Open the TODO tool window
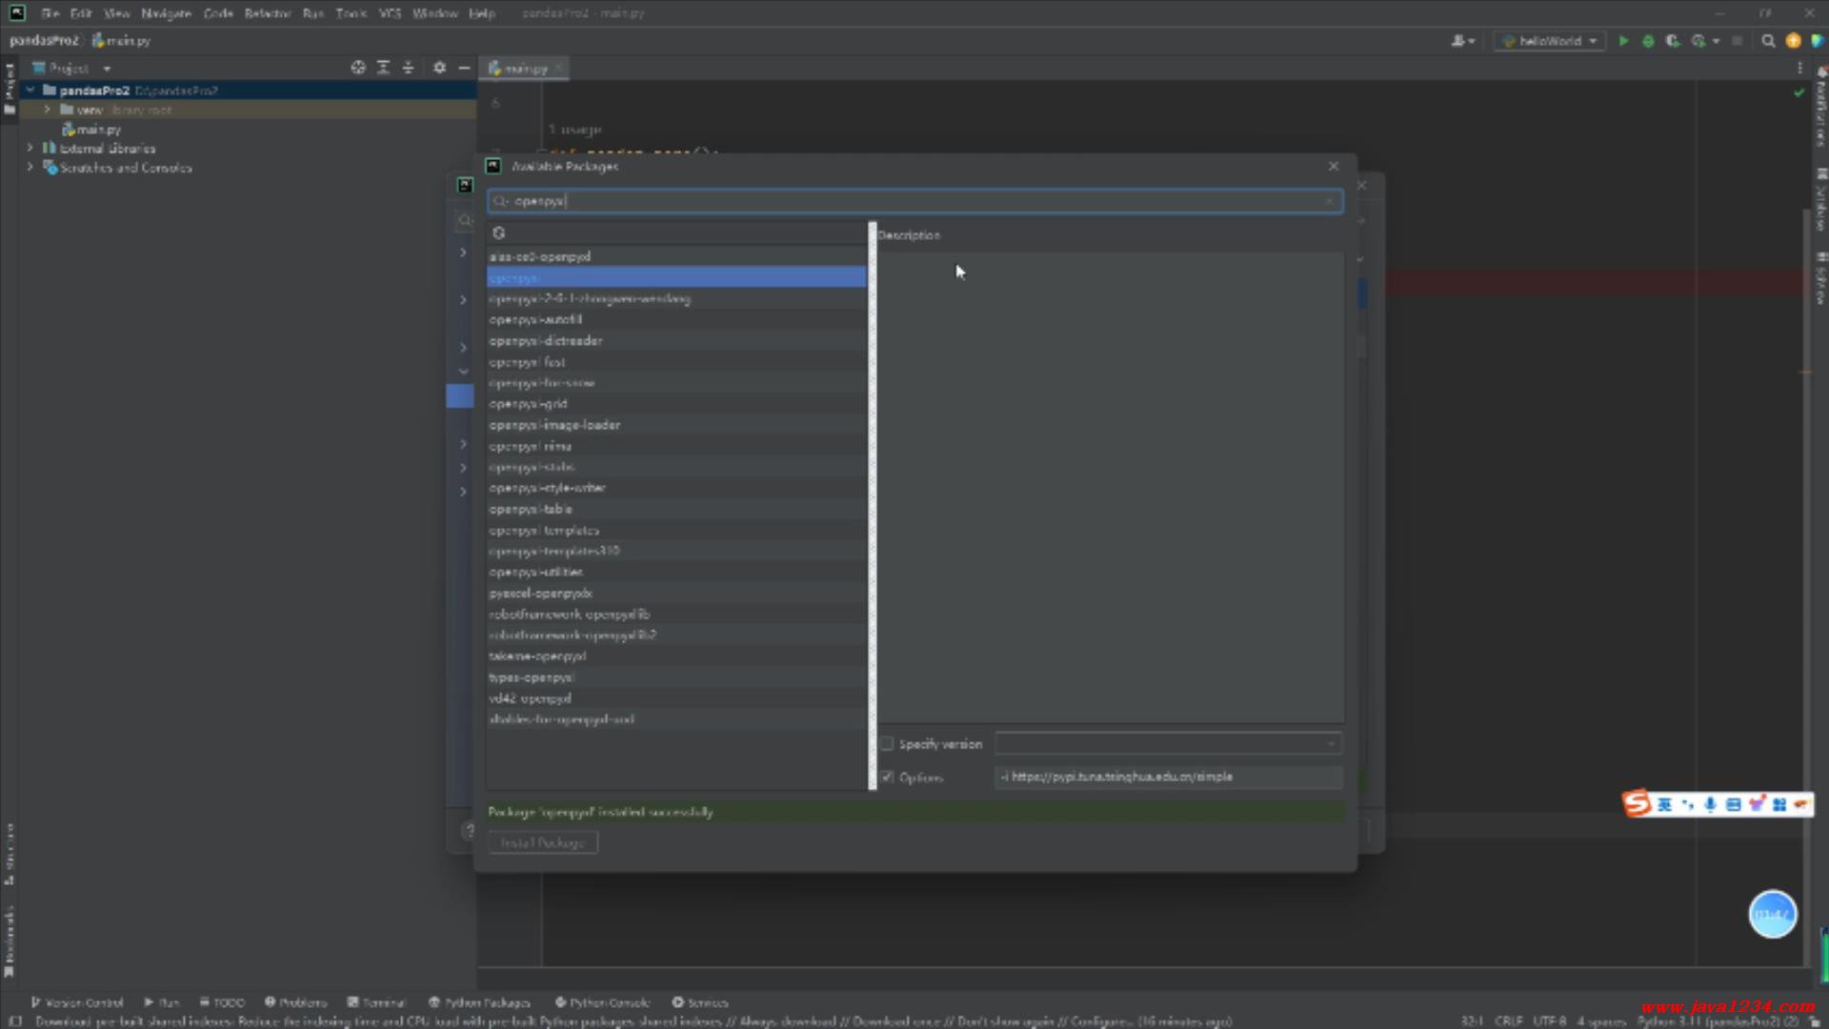The image size is (1829, 1029). coord(222,1002)
